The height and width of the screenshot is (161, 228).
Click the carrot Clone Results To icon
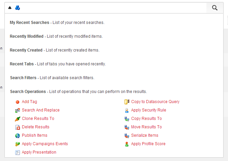tap(18, 119)
